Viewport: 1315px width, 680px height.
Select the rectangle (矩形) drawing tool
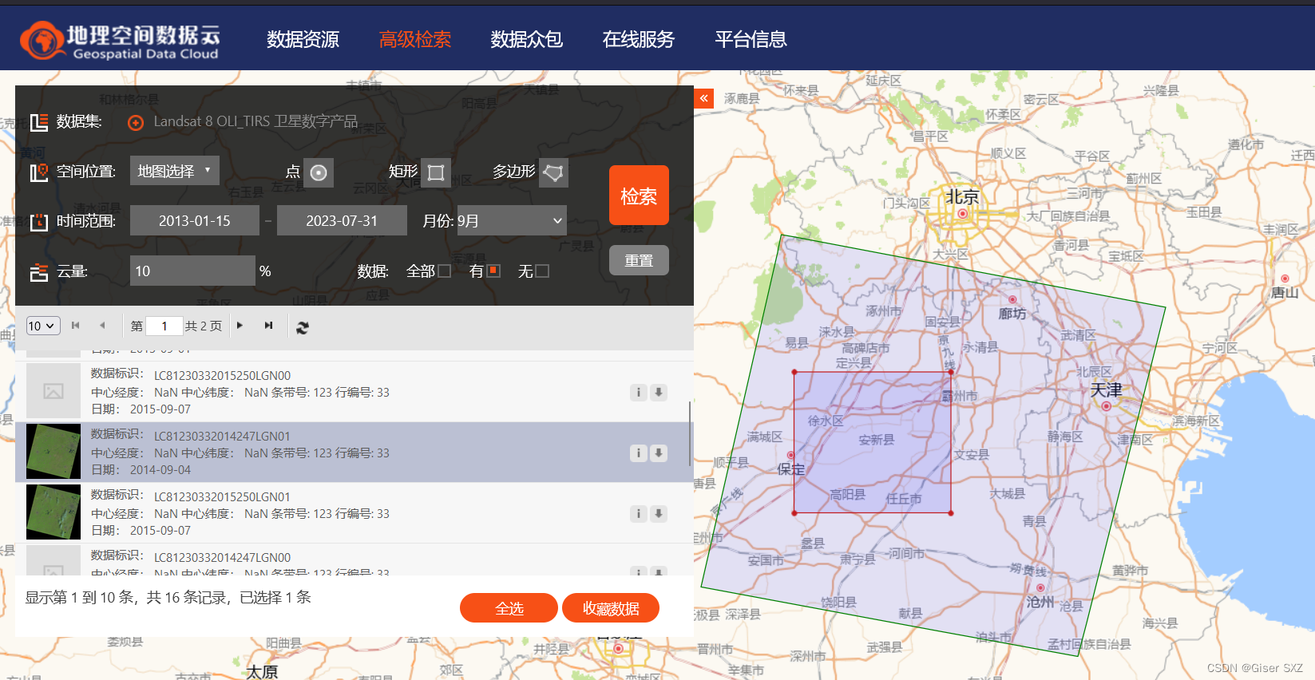[436, 172]
